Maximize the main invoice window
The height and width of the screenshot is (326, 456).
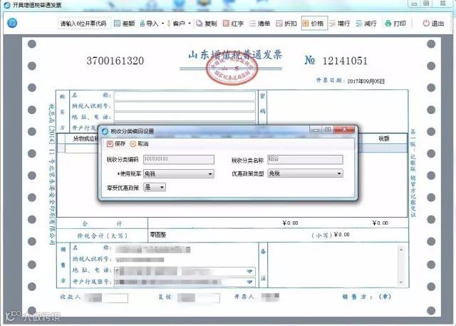(426, 4)
